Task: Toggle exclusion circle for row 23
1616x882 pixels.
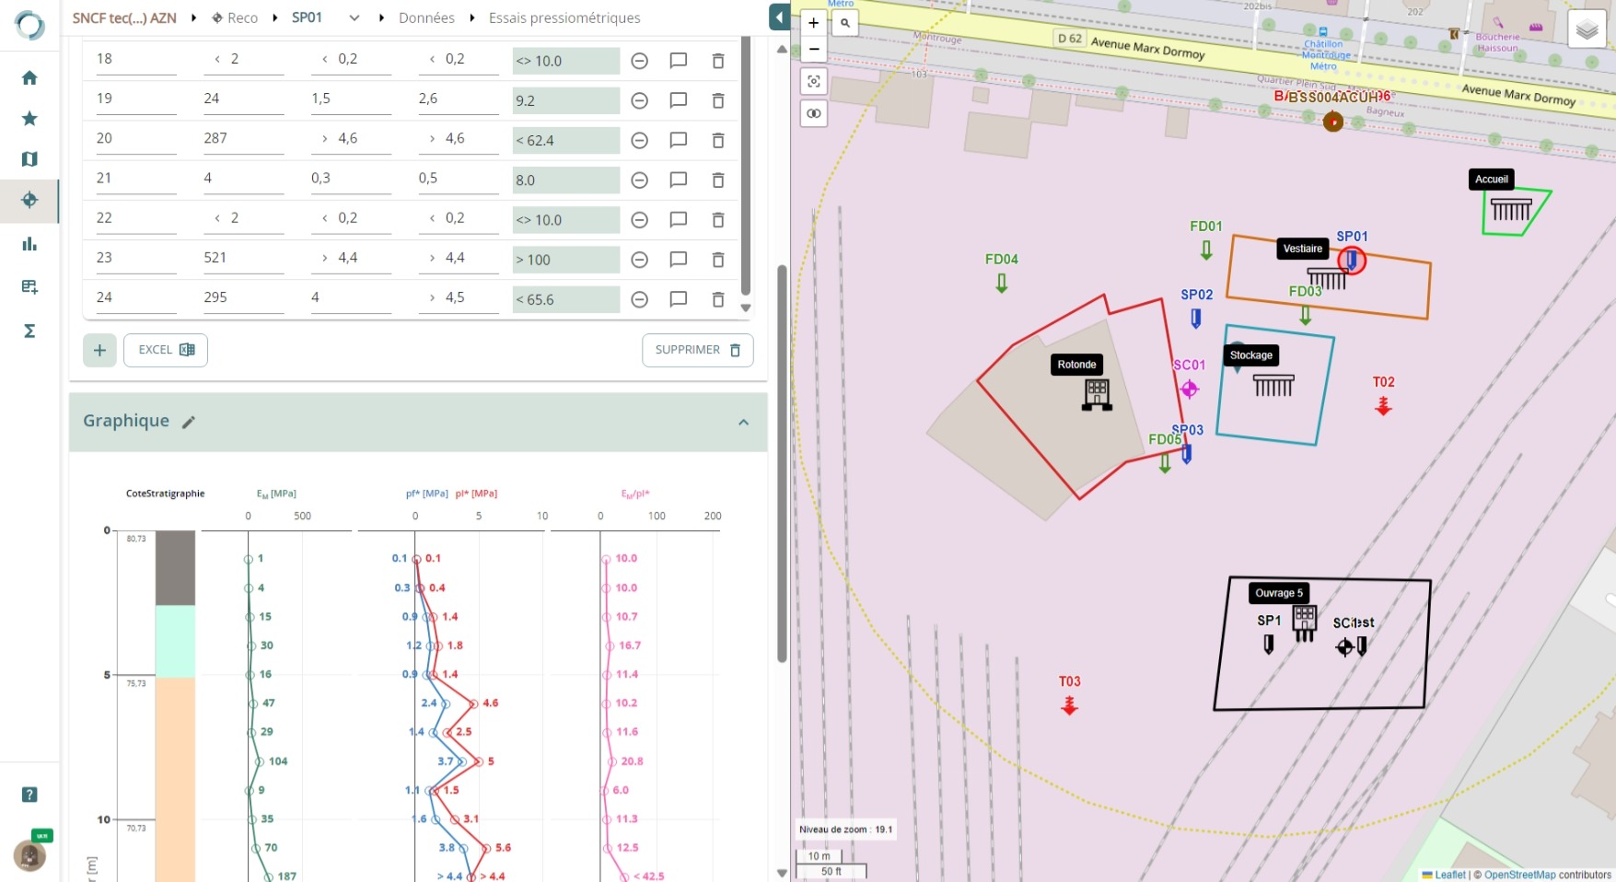Action: [x=640, y=260]
